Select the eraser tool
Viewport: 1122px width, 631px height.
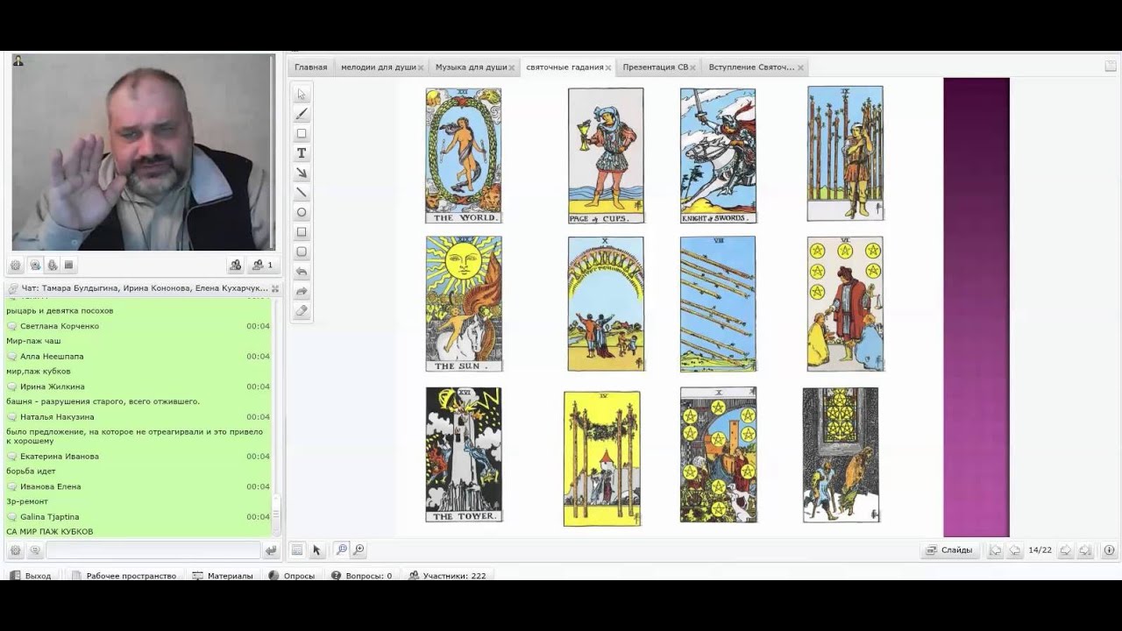302,311
